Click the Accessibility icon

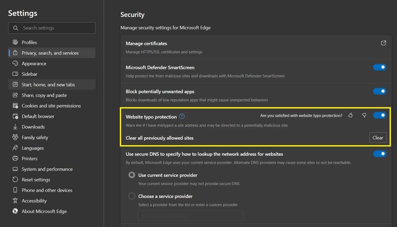point(15,201)
